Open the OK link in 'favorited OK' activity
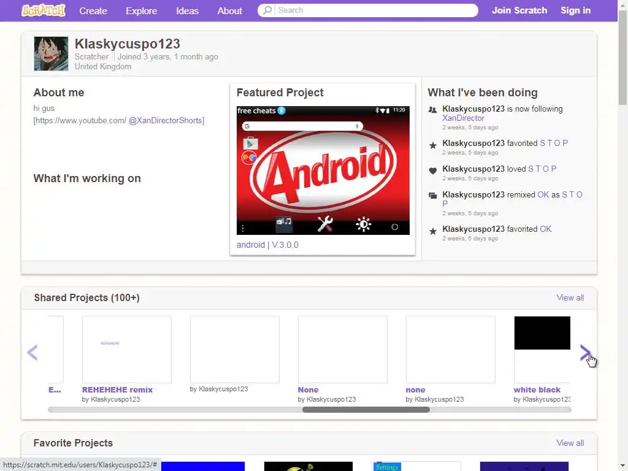 coord(545,229)
